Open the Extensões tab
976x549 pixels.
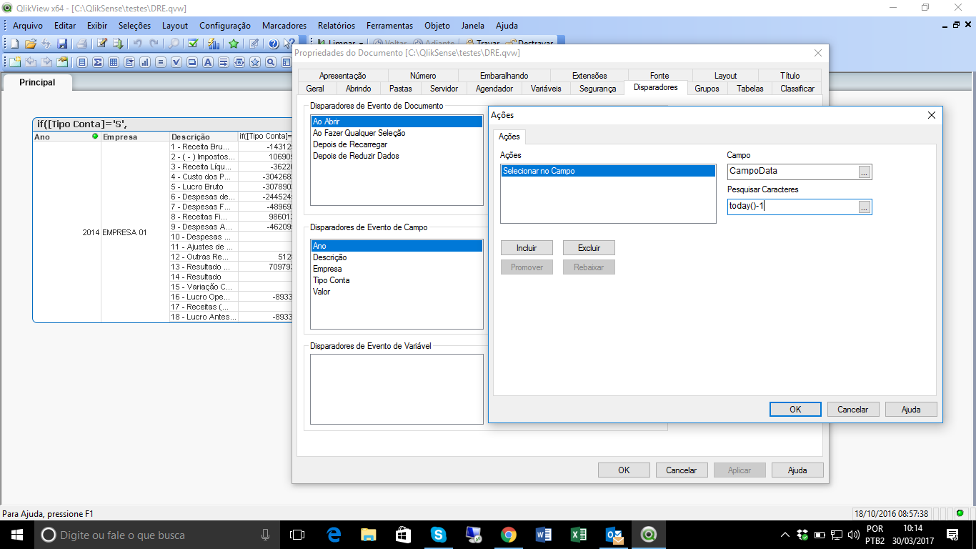pos(589,76)
